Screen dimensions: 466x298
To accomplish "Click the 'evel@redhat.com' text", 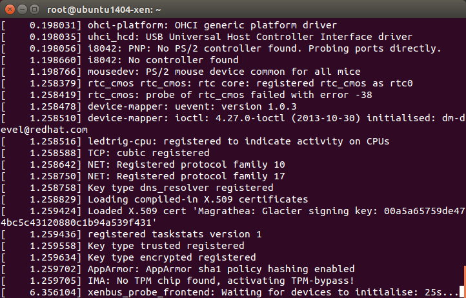I will tap(44, 130).
